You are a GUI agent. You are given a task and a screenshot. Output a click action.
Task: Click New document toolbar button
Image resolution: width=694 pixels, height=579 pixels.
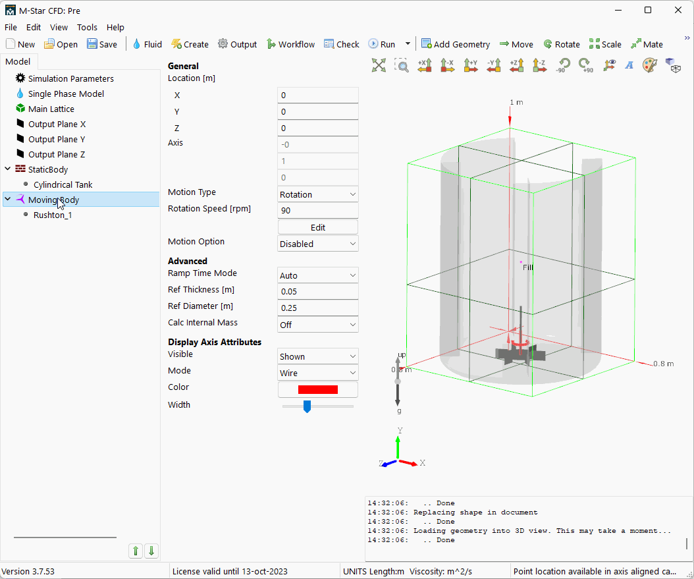click(x=20, y=44)
